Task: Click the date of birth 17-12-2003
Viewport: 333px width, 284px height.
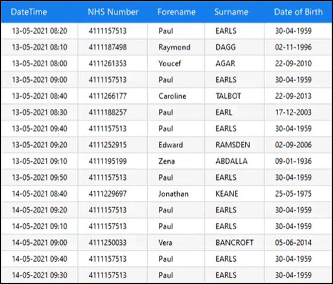Action: [298, 113]
